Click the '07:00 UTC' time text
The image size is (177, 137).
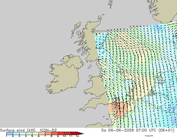pyautogui.click(x=146, y=130)
